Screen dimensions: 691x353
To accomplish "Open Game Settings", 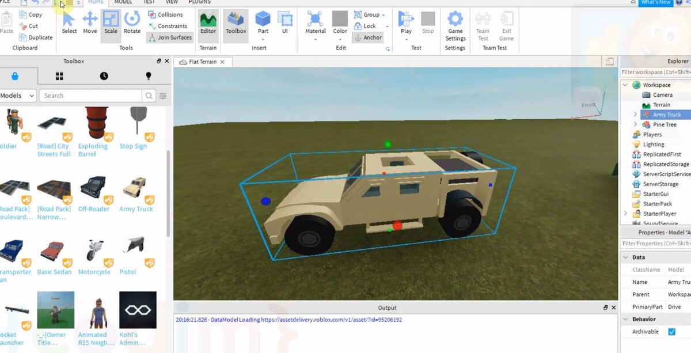I will pos(455,26).
